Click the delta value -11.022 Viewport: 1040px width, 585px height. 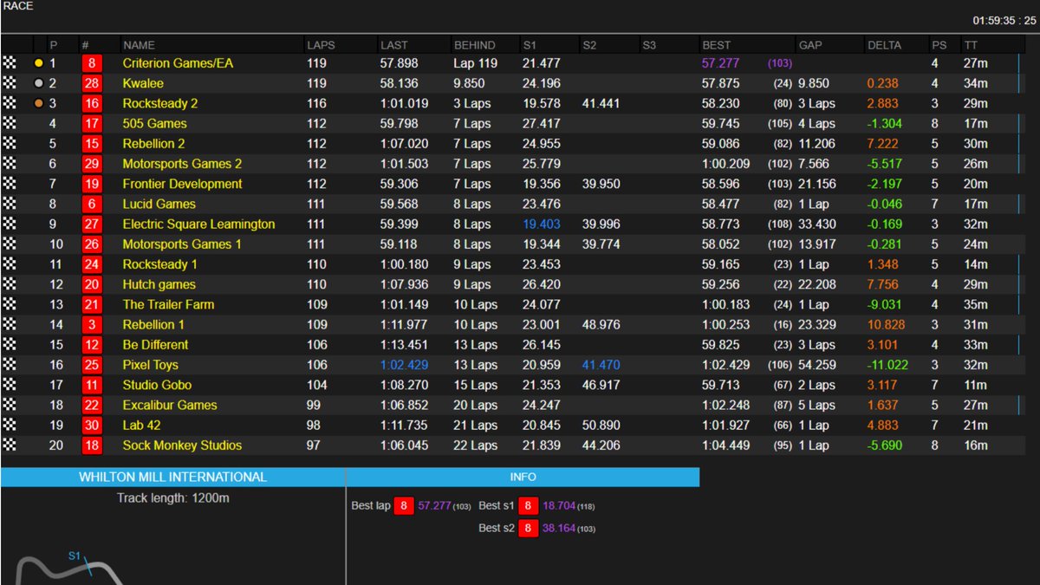tap(887, 365)
